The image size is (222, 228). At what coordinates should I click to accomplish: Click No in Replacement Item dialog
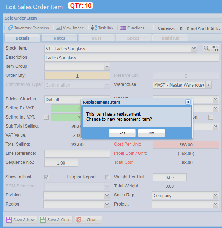click(151, 133)
